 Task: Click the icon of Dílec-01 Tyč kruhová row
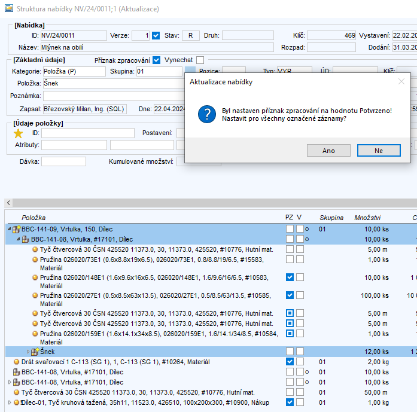(16, 402)
